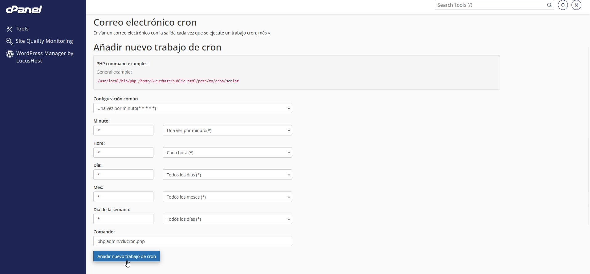The height and width of the screenshot is (274, 590).
Task: Open the 'Todos los meses (*)' dropdown
Action: 227,197
